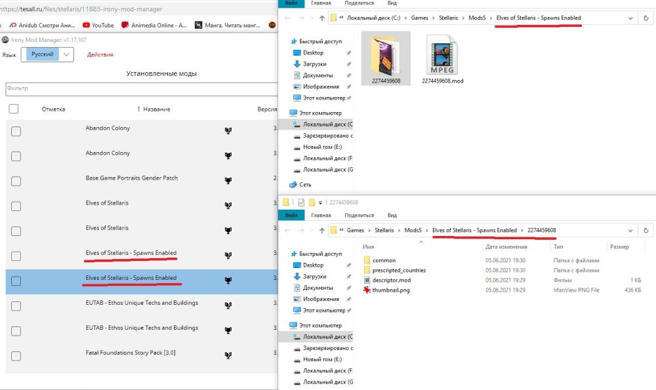Open the YouTube bookmark

(x=98, y=25)
